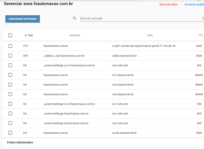204x149 pixels.
Task: Toggle the select-all header checkbox
Action: (10, 35)
